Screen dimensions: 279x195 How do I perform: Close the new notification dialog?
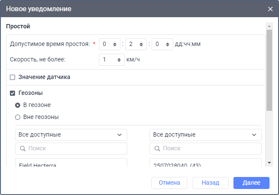click(x=270, y=9)
